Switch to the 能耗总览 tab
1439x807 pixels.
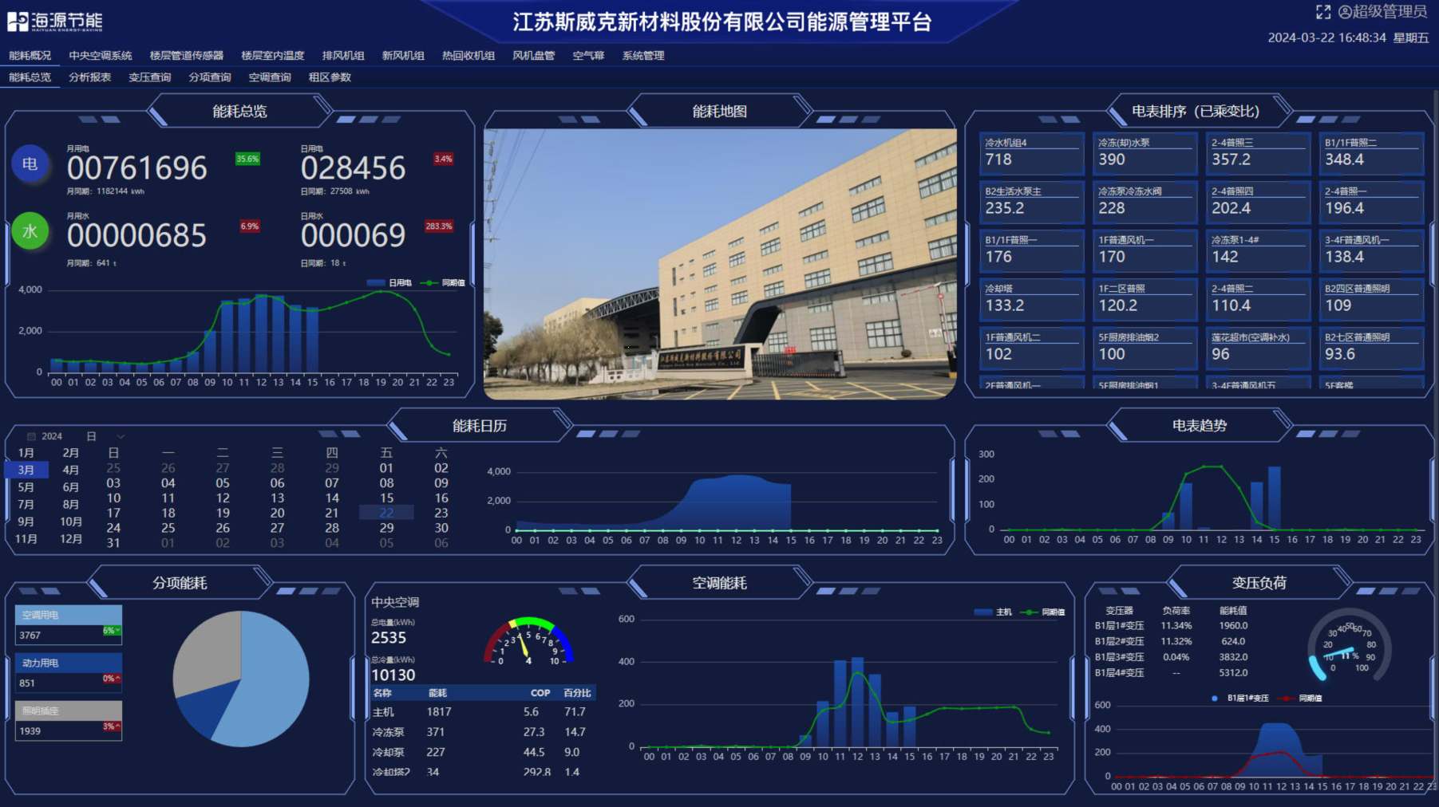tap(30, 77)
